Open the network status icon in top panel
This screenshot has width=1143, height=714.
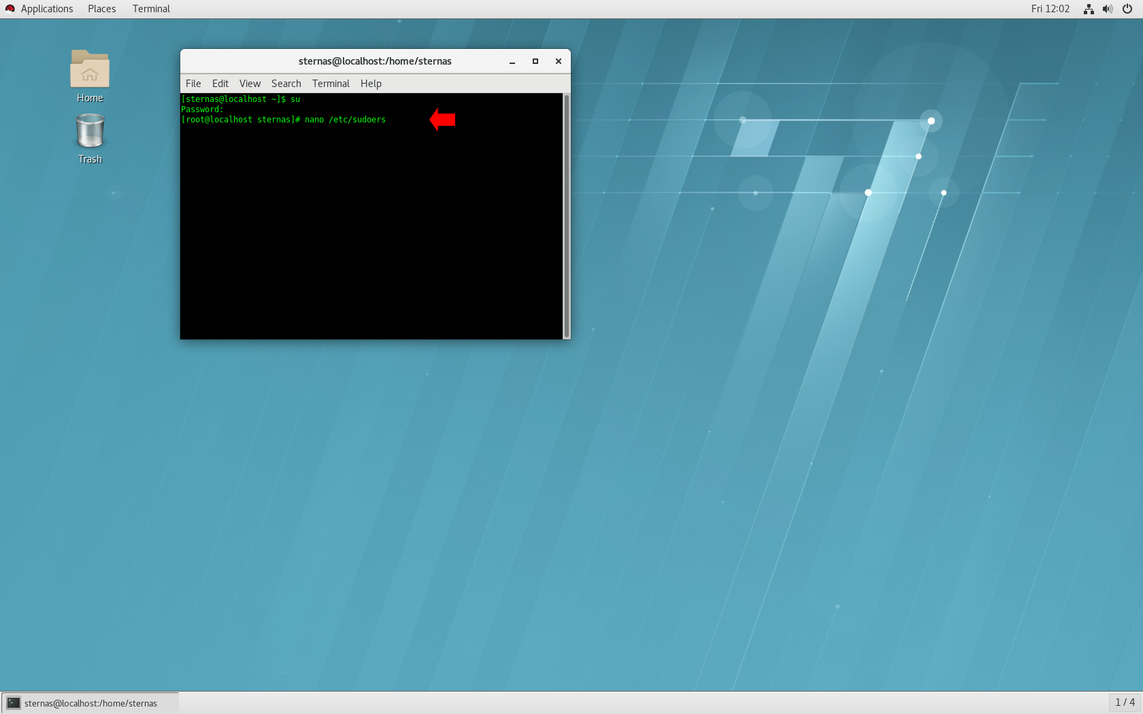point(1089,9)
